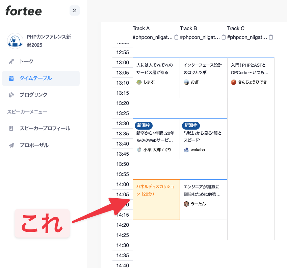Collapse sidebar with double-chevron button
The image size is (287, 268).
74,10
